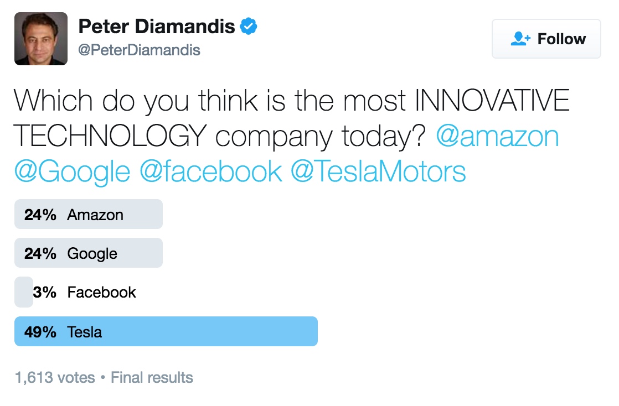Open the @TeslaMotors mention link
This screenshot has height=406, width=619.
click(x=378, y=171)
